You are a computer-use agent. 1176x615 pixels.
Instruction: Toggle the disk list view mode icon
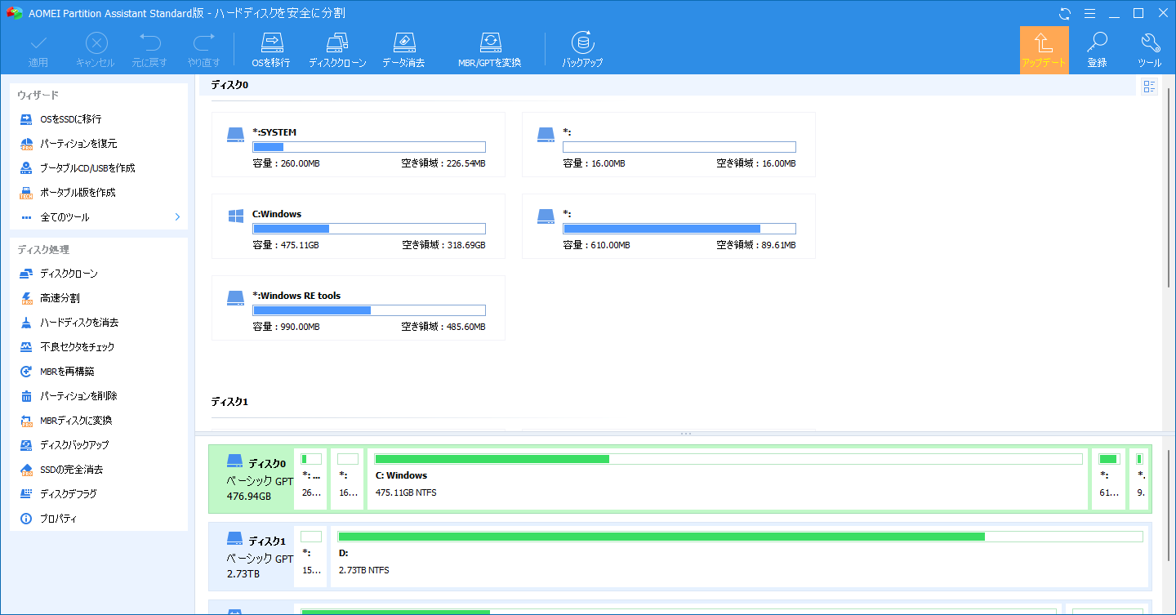(1149, 87)
